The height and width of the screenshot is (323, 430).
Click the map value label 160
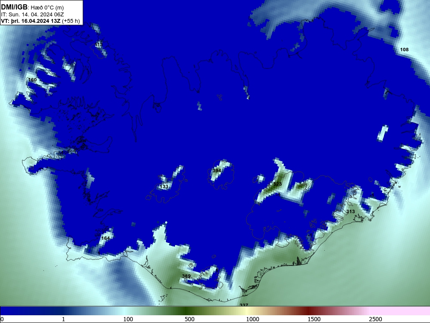(x=32, y=80)
